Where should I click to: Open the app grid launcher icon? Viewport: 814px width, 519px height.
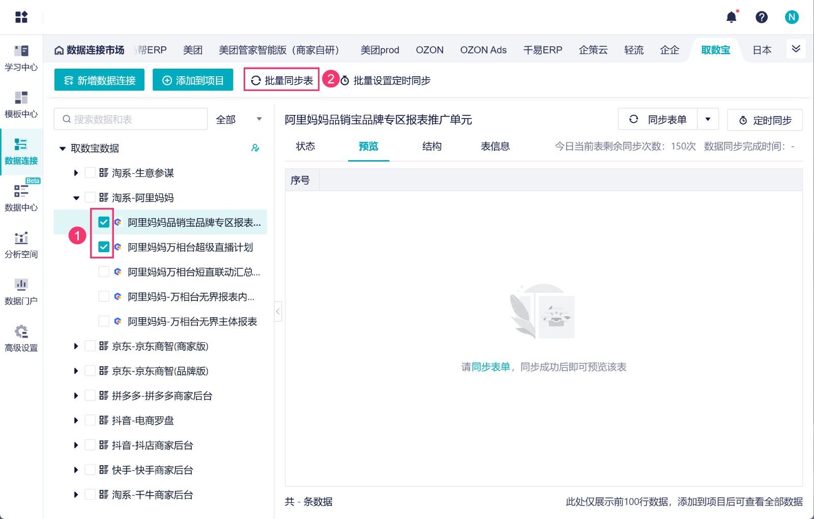point(21,17)
